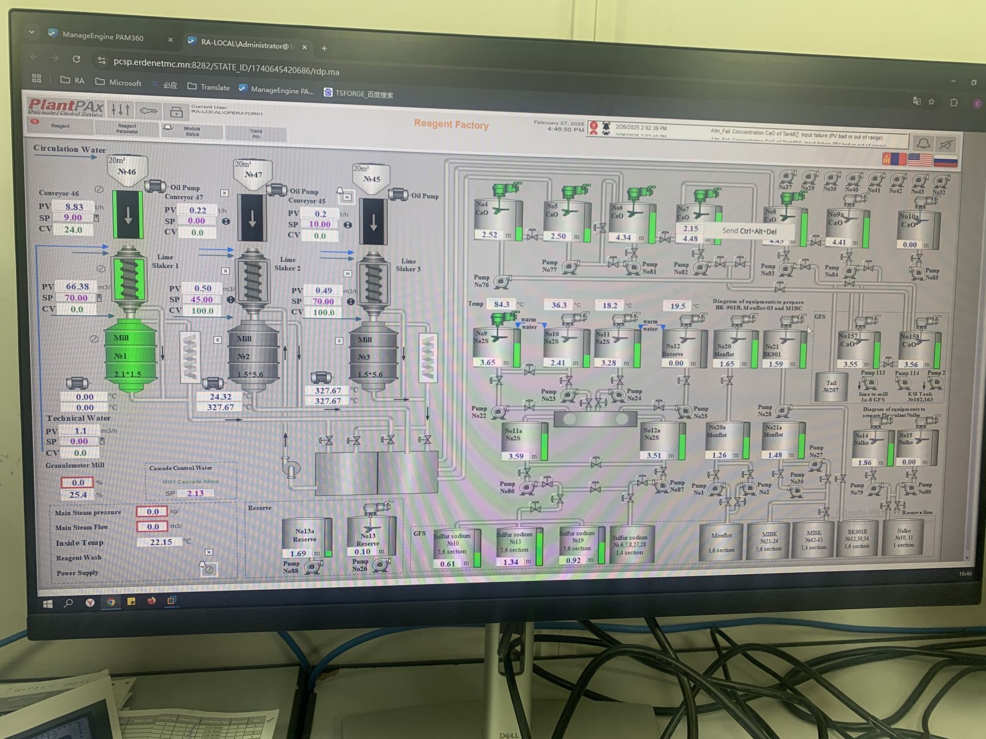Open the Reagent Parameter tab
This screenshot has height=739, width=986.
(x=126, y=129)
